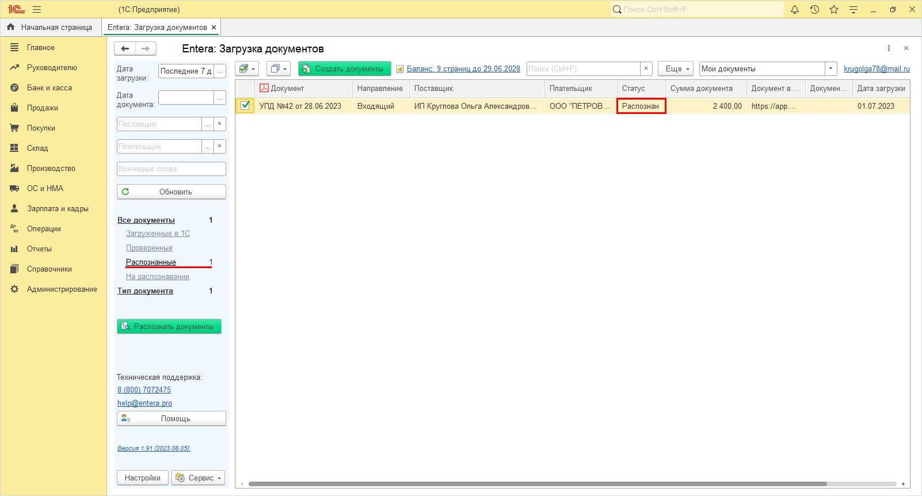
Task: Click into the Ключевые слова field
Action: point(172,169)
